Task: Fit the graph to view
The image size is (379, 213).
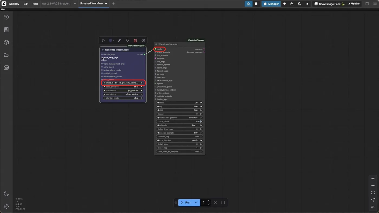Action: [373, 193]
